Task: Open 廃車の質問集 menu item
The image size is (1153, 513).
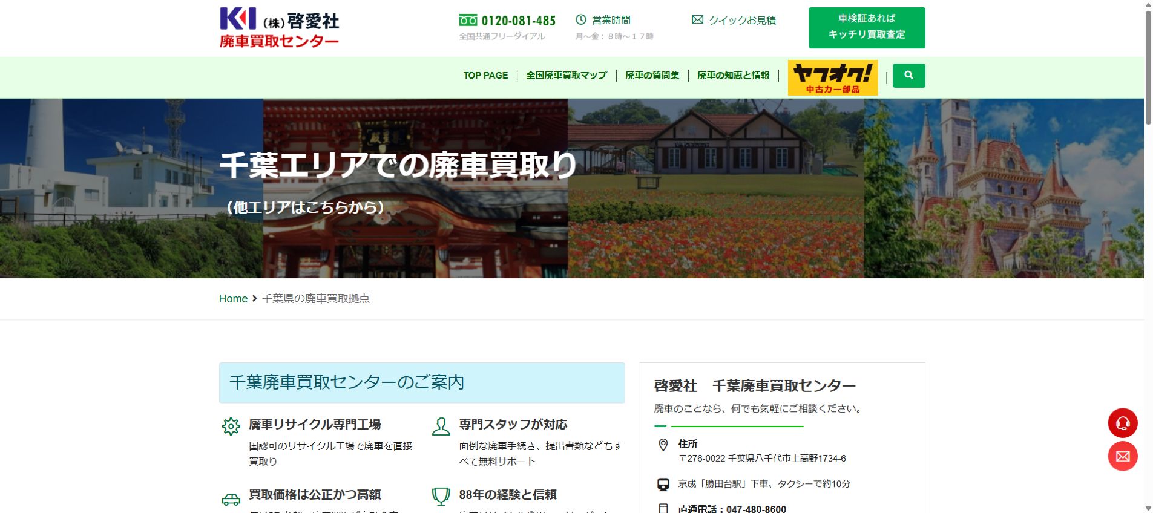Action: [652, 75]
